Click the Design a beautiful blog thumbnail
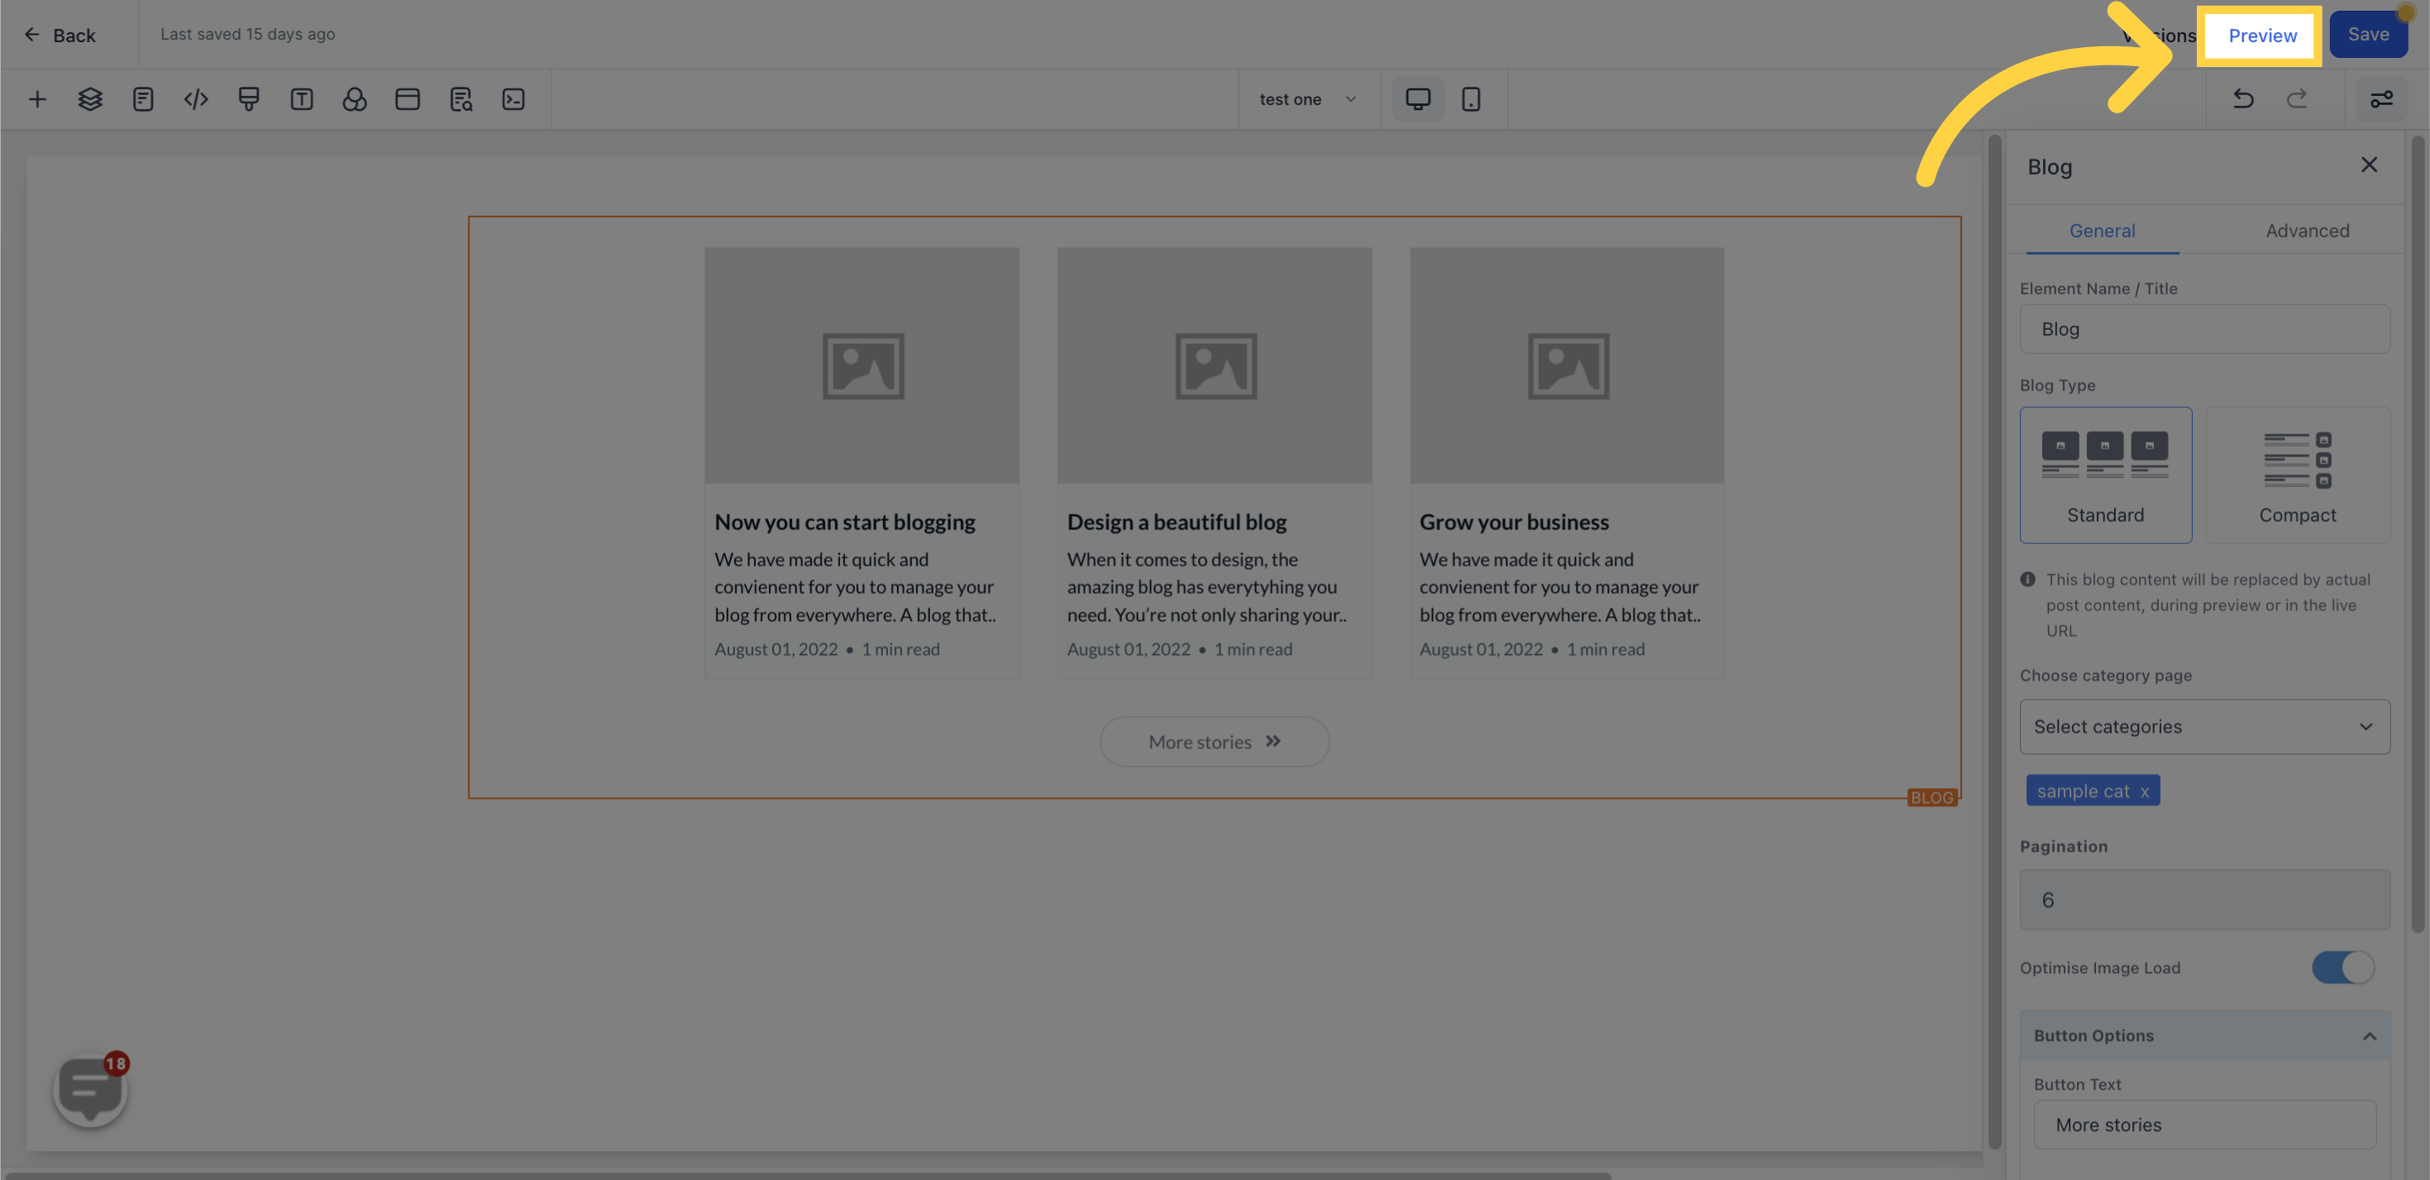The image size is (2430, 1180). tap(1214, 365)
